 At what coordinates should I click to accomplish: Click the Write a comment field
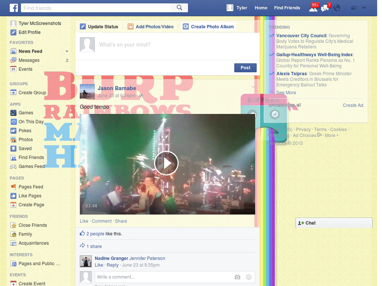(163, 277)
